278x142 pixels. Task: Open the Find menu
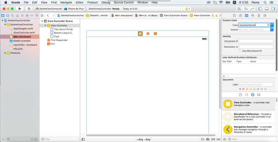point(54,3)
